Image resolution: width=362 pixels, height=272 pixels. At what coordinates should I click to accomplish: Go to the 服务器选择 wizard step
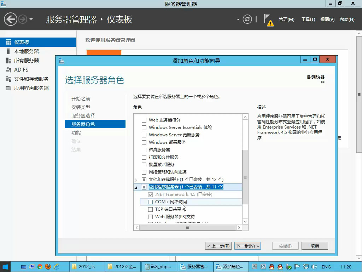pos(83,116)
